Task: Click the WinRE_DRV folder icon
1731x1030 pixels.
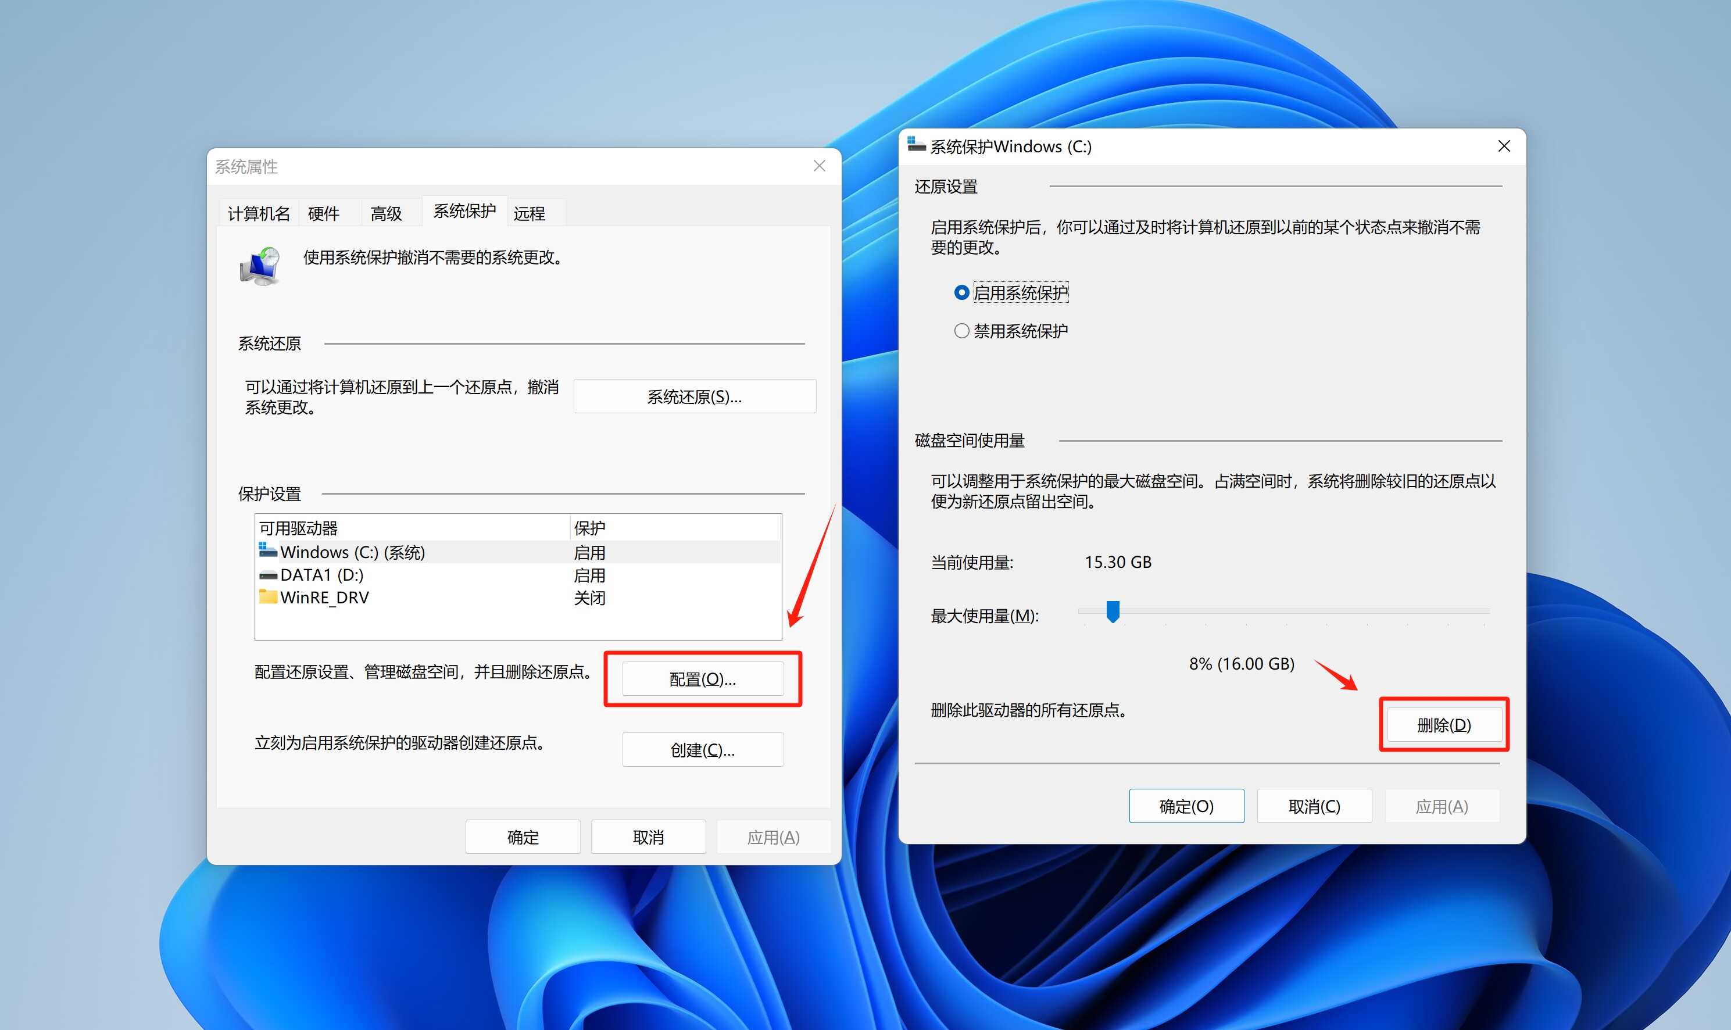Action: [268, 597]
